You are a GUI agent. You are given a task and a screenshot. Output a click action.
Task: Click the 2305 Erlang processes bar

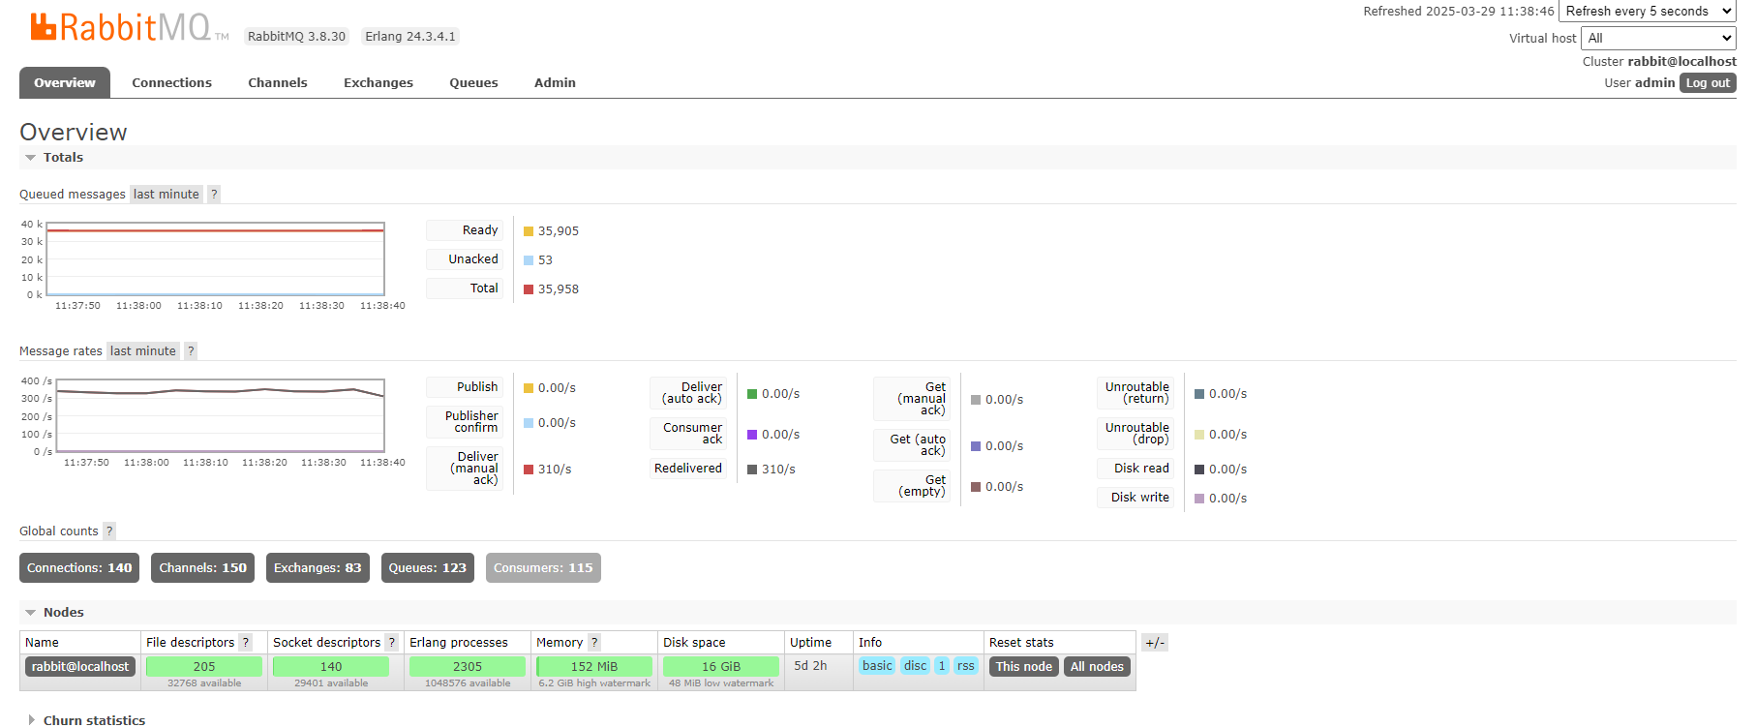468,666
